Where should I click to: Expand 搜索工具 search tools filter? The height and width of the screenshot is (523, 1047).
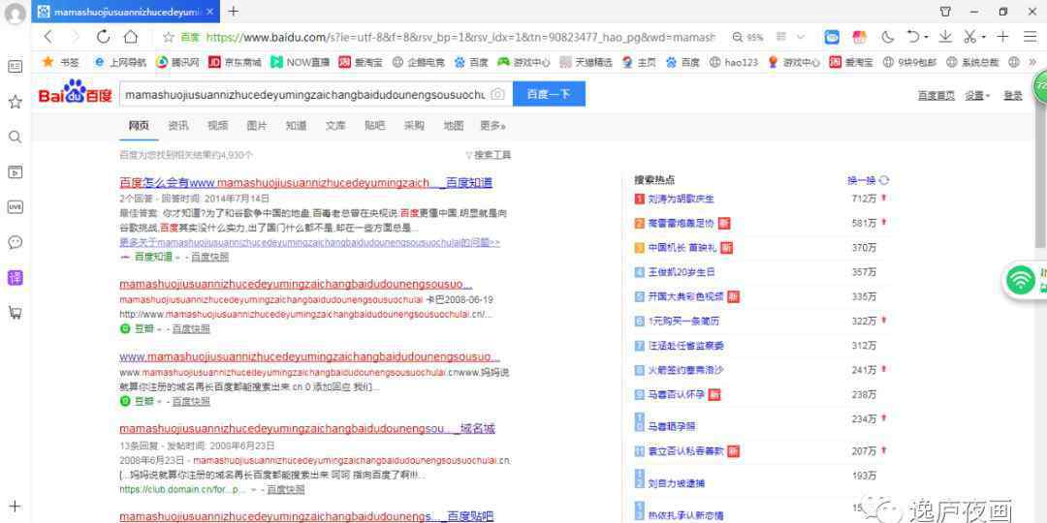(x=488, y=155)
